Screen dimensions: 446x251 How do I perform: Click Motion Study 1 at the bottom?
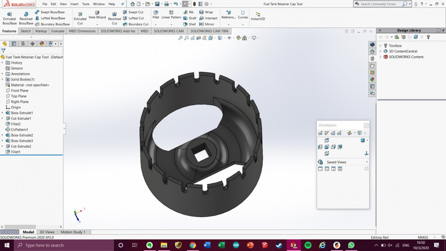73,232
